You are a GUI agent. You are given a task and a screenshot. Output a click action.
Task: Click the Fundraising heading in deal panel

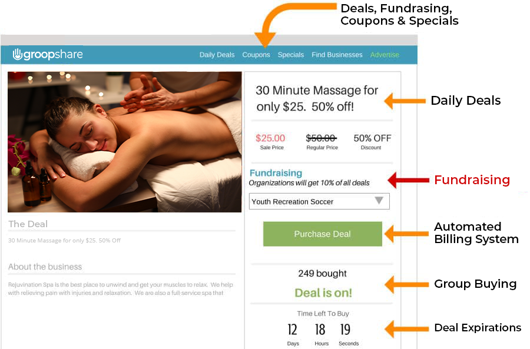tap(276, 173)
